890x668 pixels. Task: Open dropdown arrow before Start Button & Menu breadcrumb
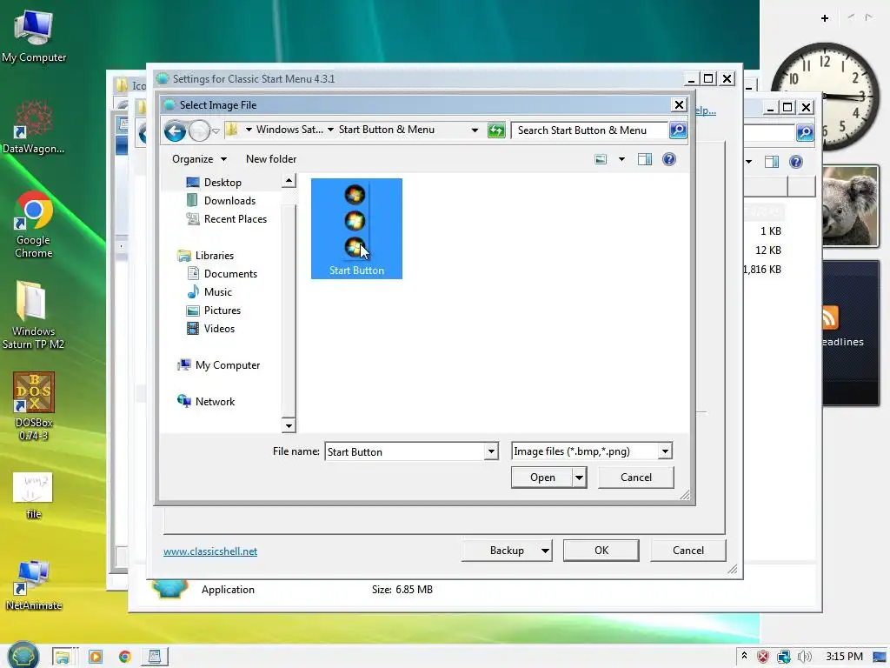(330, 130)
